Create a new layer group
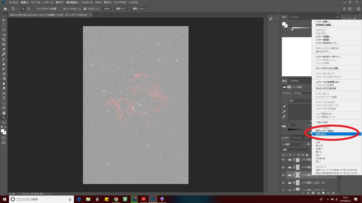Screen dimensions: 362x203 coord(323,193)
